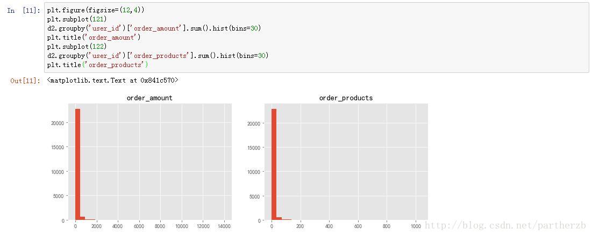This screenshot has width=592, height=236.
Task: Click the matplotlib.text.Text output line
Action: [112, 80]
